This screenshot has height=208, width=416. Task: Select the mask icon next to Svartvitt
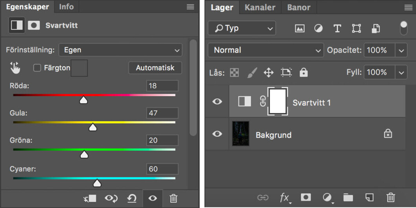(34, 25)
